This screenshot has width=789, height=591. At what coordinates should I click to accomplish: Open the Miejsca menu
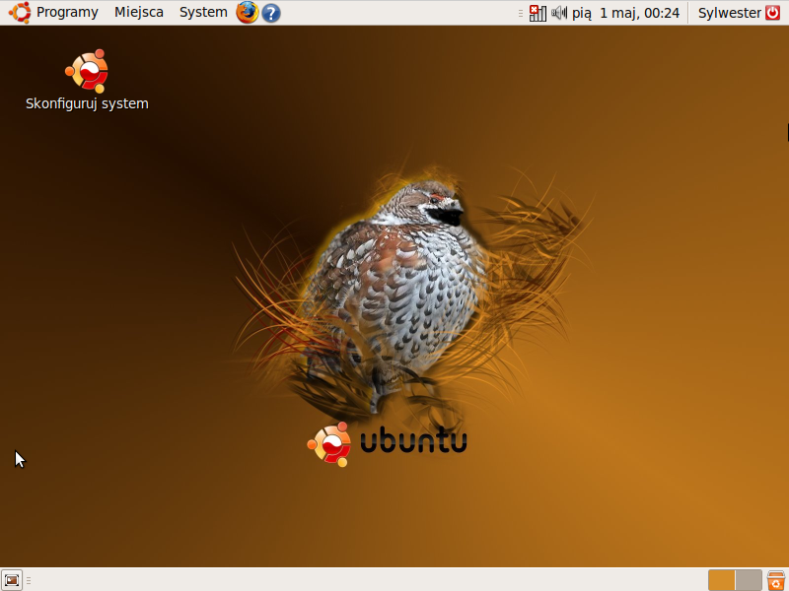tap(139, 12)
